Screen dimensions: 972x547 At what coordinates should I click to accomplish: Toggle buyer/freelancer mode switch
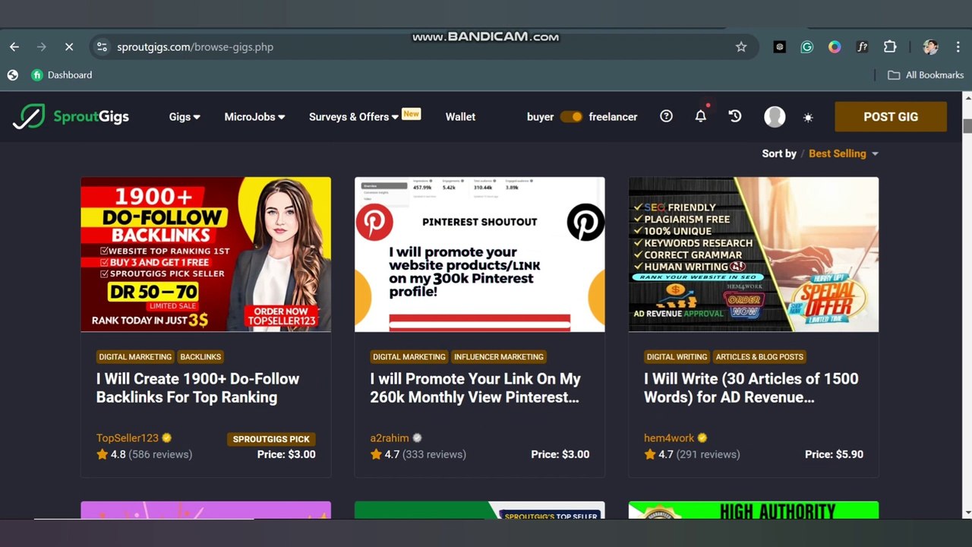pyautogui.click(x=571, y=116)
